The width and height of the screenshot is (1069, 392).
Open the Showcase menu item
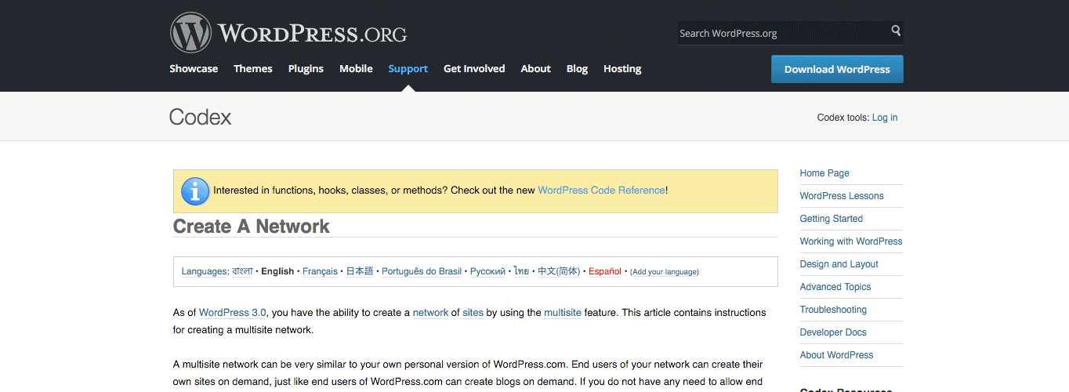coord(194,69)
